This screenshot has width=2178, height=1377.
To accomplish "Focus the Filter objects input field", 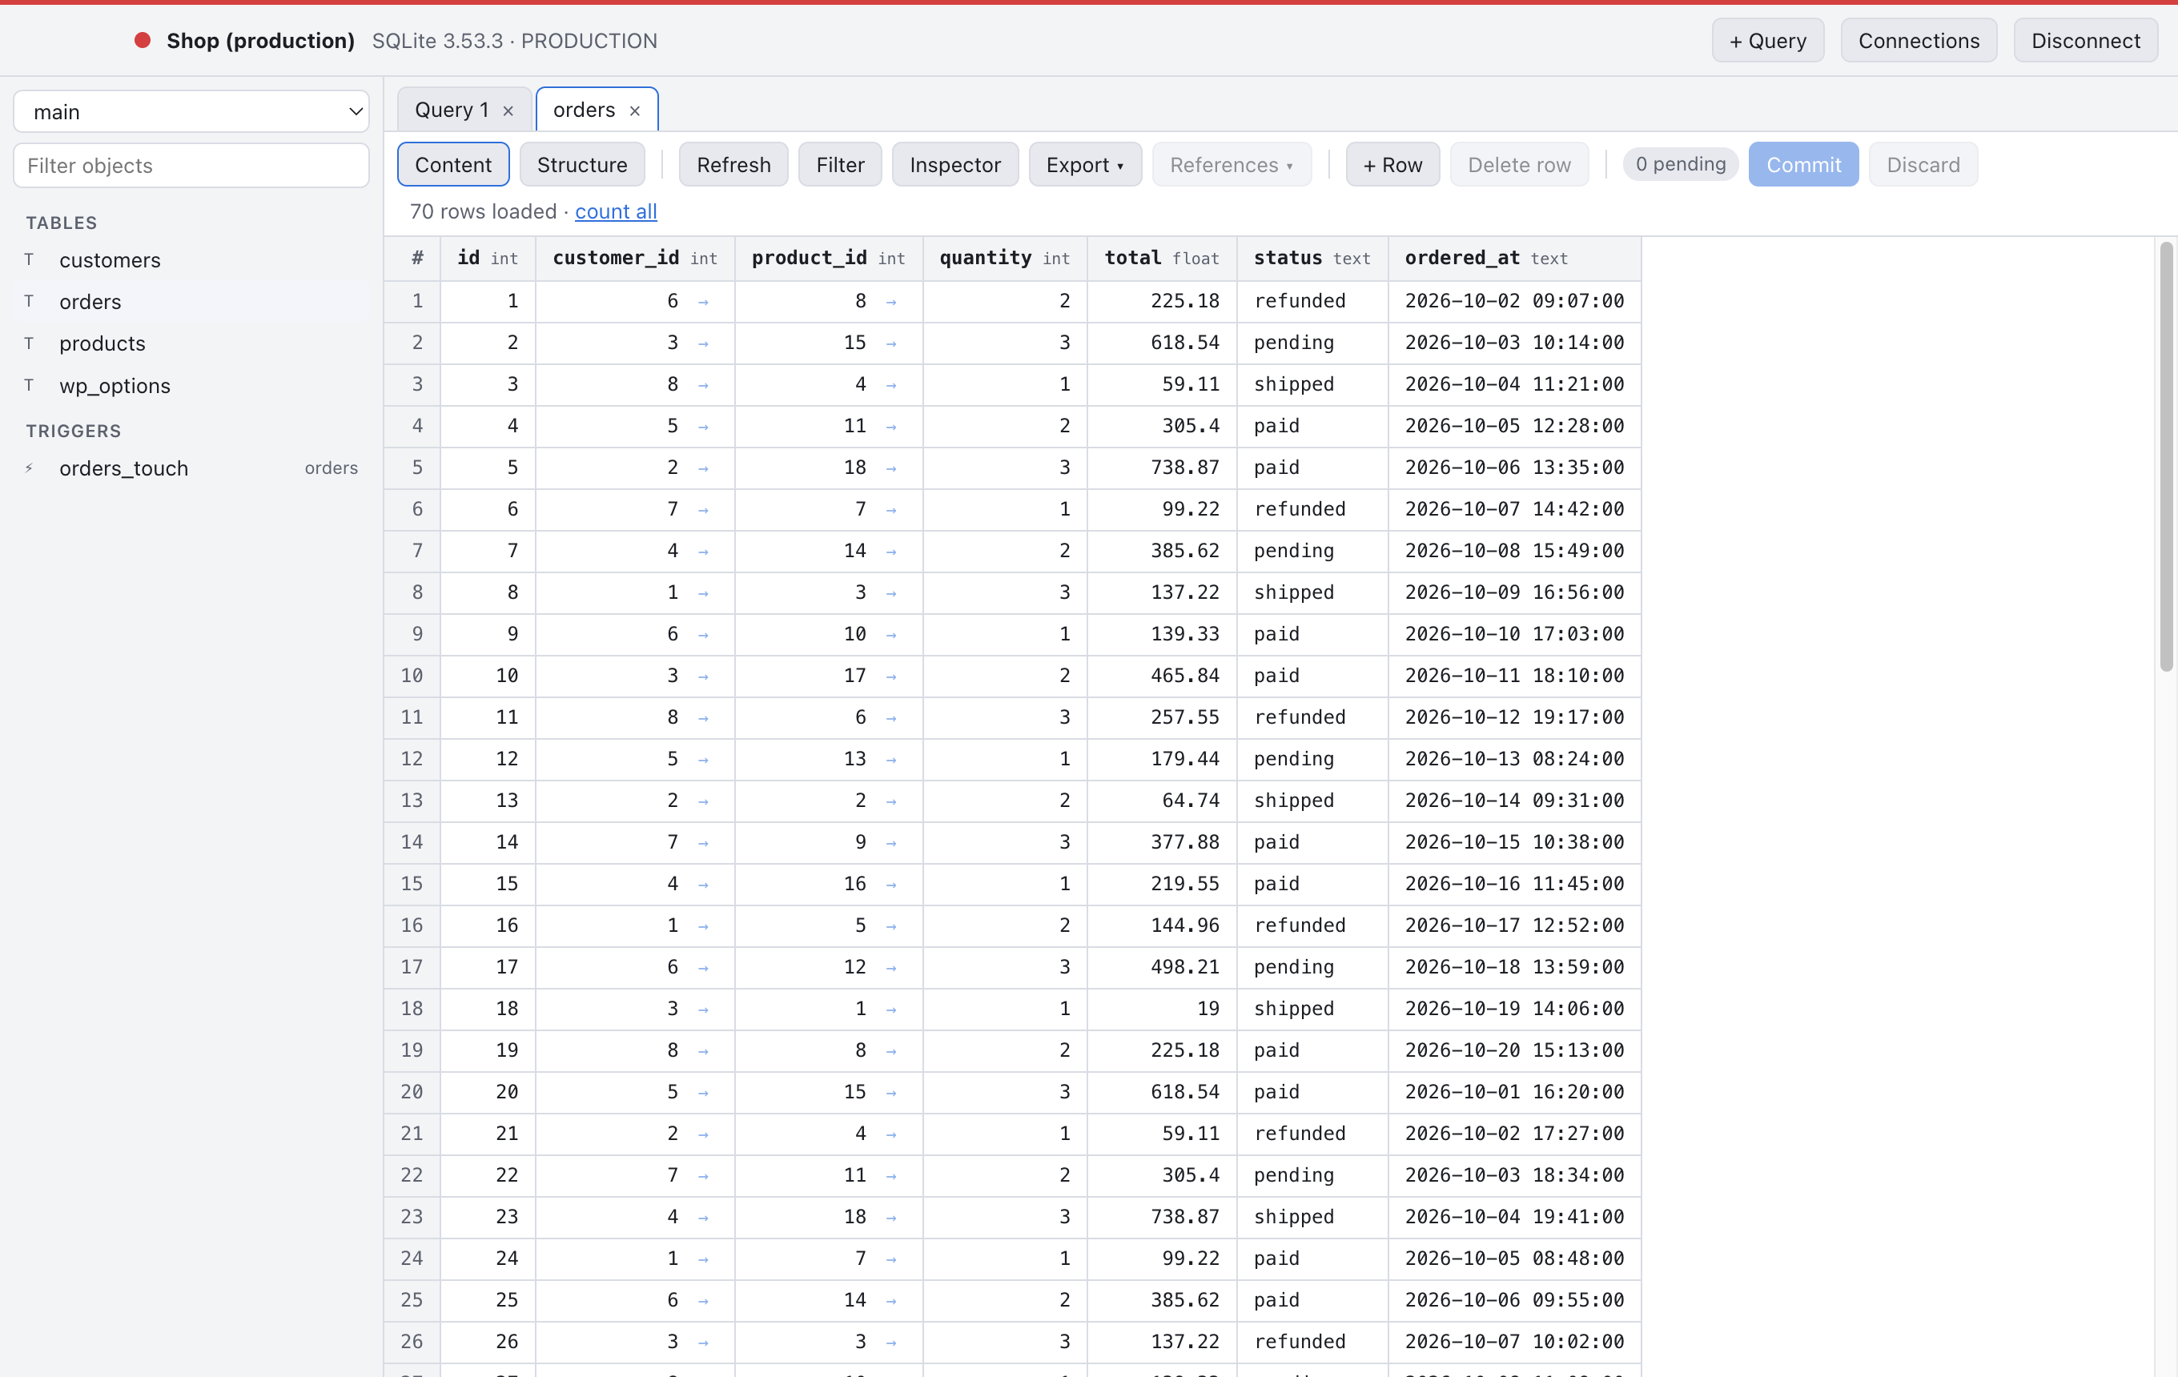I will point(191,166).
